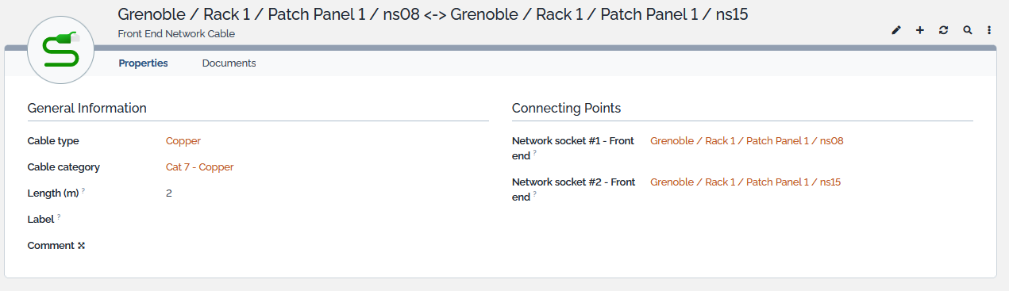Switch to the Documents tab
This screenshot has width=1009, height=291.
pyautogui.click(x=229, y=63)
